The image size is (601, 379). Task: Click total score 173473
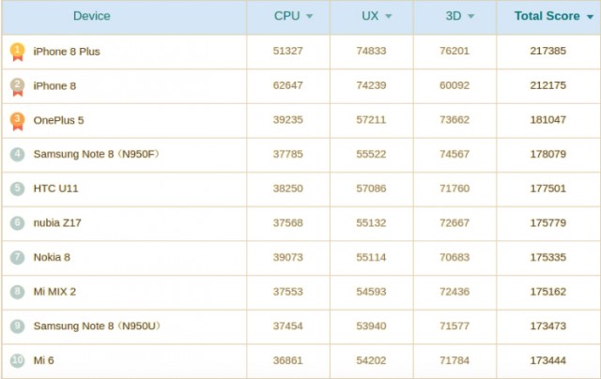(548, 326)
